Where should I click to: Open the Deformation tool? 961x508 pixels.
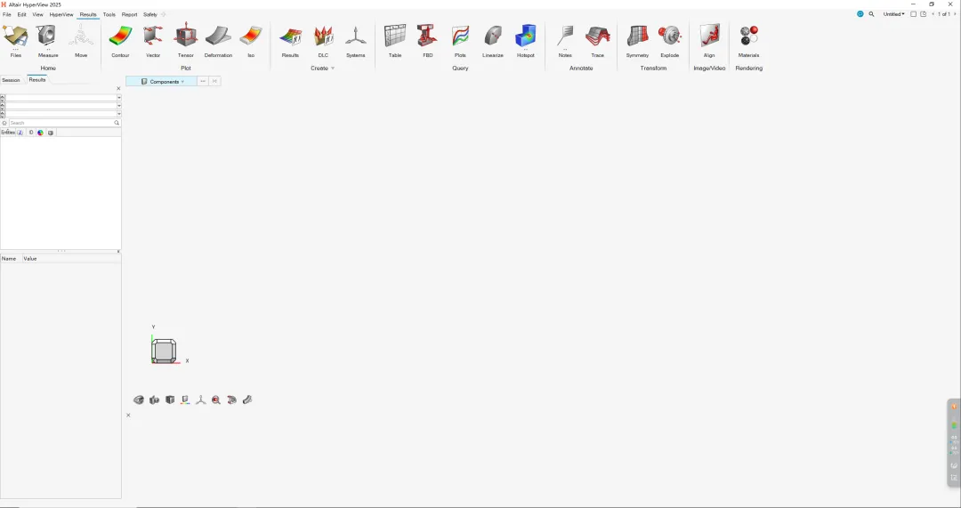218,36
